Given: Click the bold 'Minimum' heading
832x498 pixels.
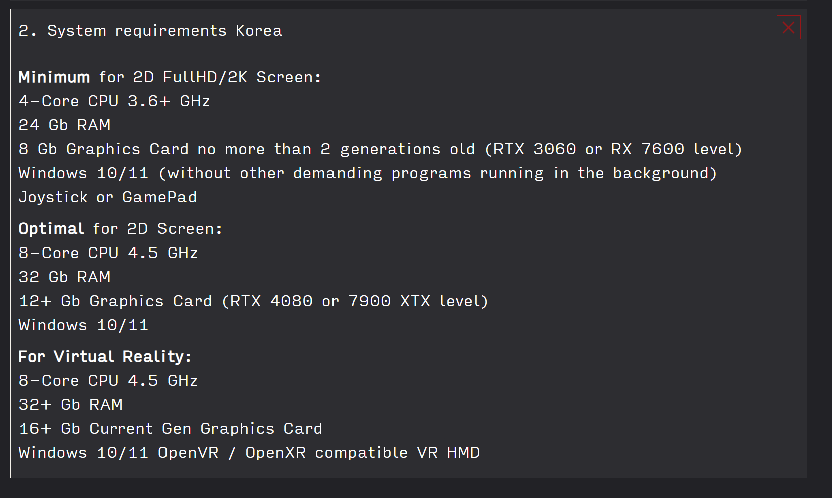Looking at the screenshot, I should [x=54, y=77].
